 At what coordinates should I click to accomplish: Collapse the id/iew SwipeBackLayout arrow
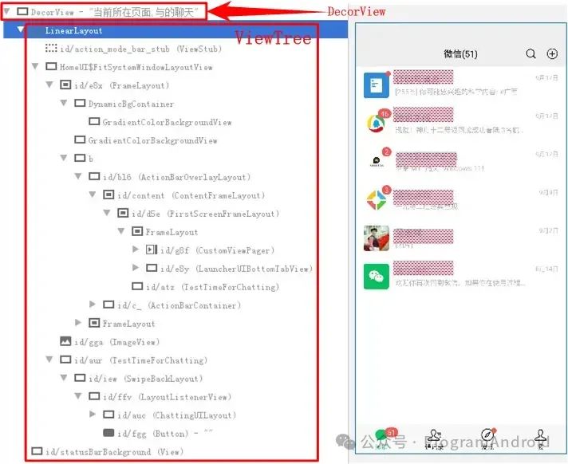pos(64,378)
